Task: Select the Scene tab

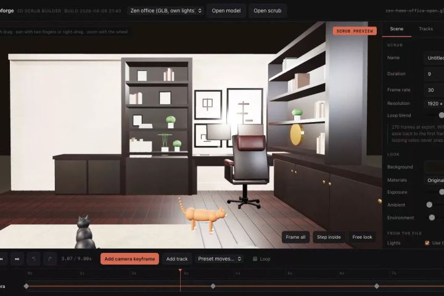Action: [x=397, y=29]
